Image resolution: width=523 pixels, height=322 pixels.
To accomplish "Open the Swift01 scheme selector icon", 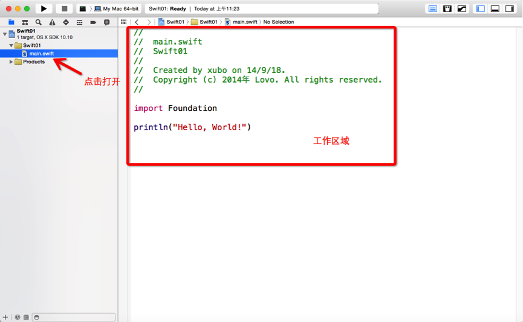I will click(x=83, y=8).
